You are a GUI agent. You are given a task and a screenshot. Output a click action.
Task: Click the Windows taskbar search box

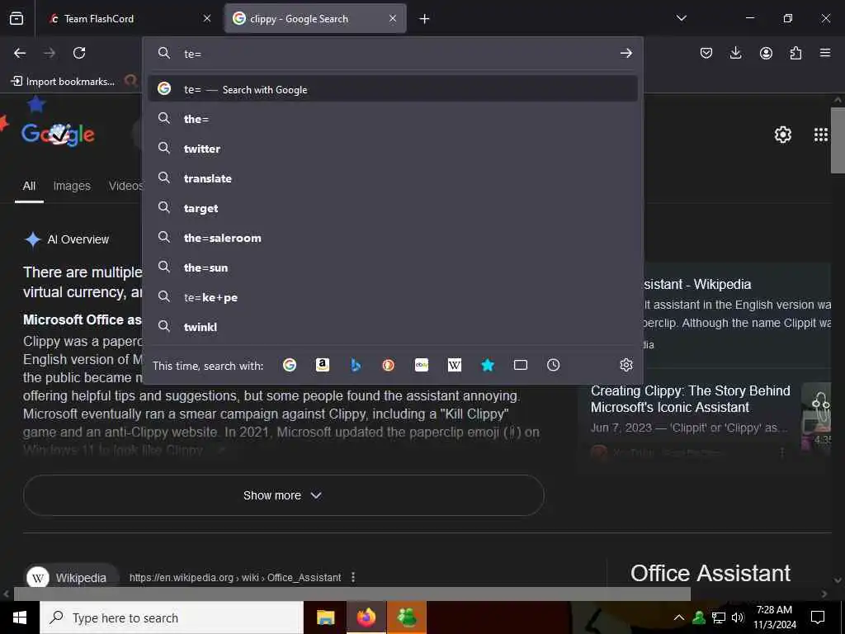click(172, 617)
